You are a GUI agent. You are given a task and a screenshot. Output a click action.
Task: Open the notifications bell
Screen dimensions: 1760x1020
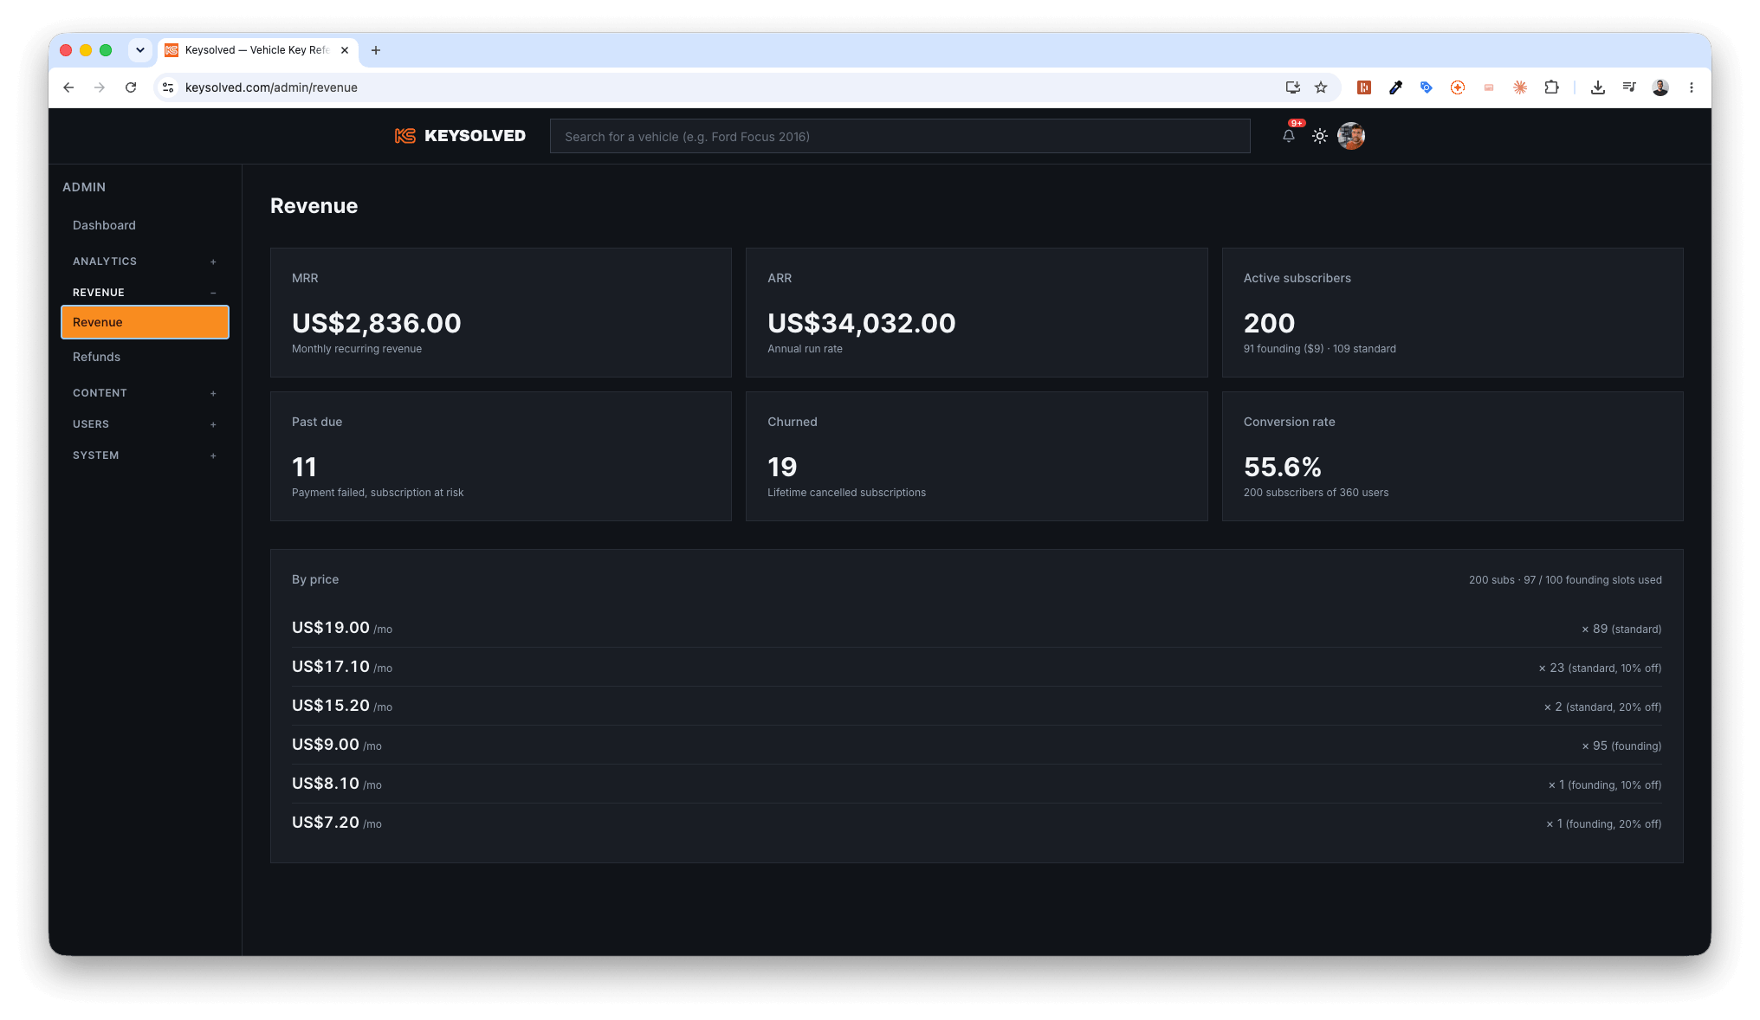click(1289, 136)
